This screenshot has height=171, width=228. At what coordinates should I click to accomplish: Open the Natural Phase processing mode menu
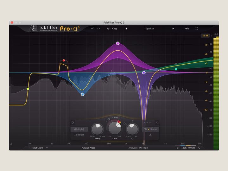pyautogui.click(x=88, y=148)
